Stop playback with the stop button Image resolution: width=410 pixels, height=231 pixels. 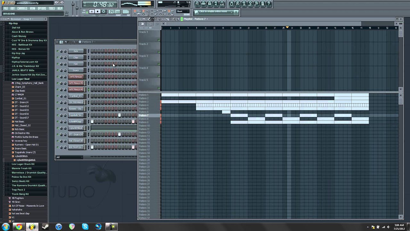[98, 12]
